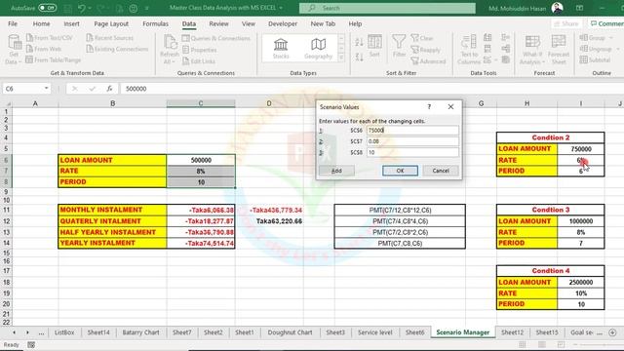Select cell with 2500000 loan amount
Screen dimensions: 624x351
click(x=581, y=282)
